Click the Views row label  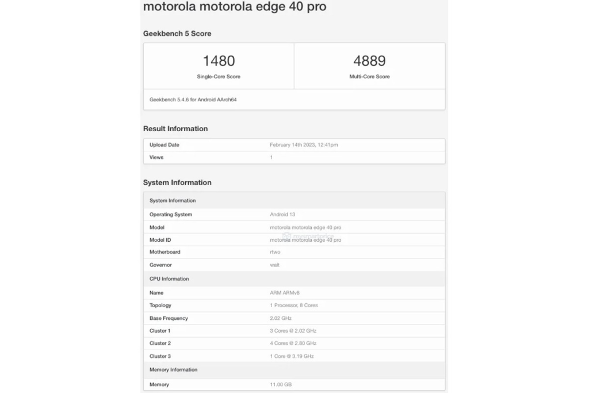tap(156, 157)
